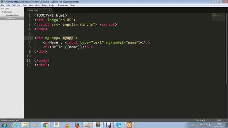This screenshot has width=228, height=128.
Task: Click line number 12 in the gutter
Action: tap(28, 65)
